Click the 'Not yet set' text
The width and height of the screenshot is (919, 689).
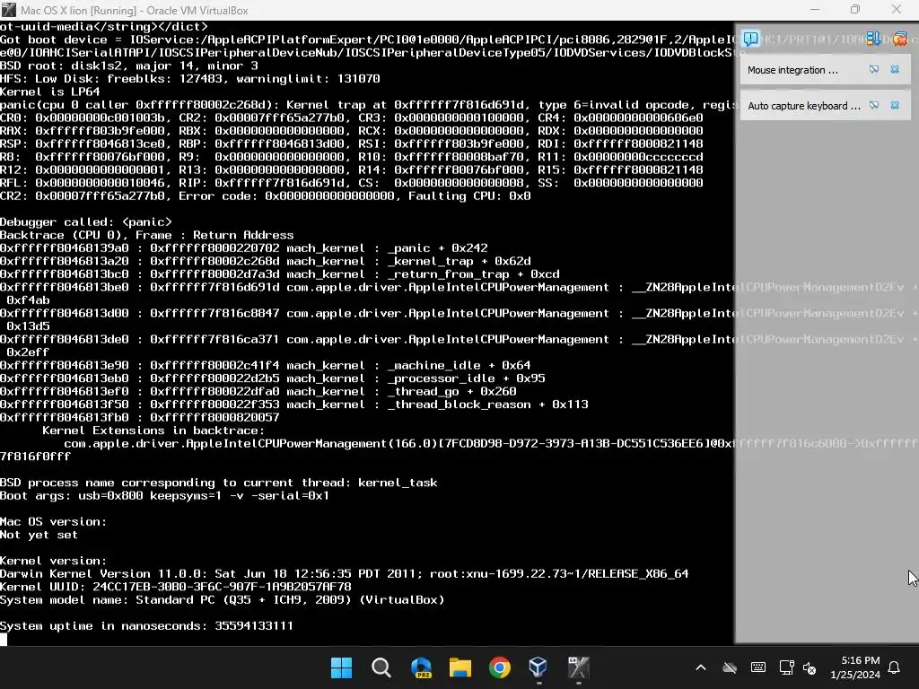point(39,535)
